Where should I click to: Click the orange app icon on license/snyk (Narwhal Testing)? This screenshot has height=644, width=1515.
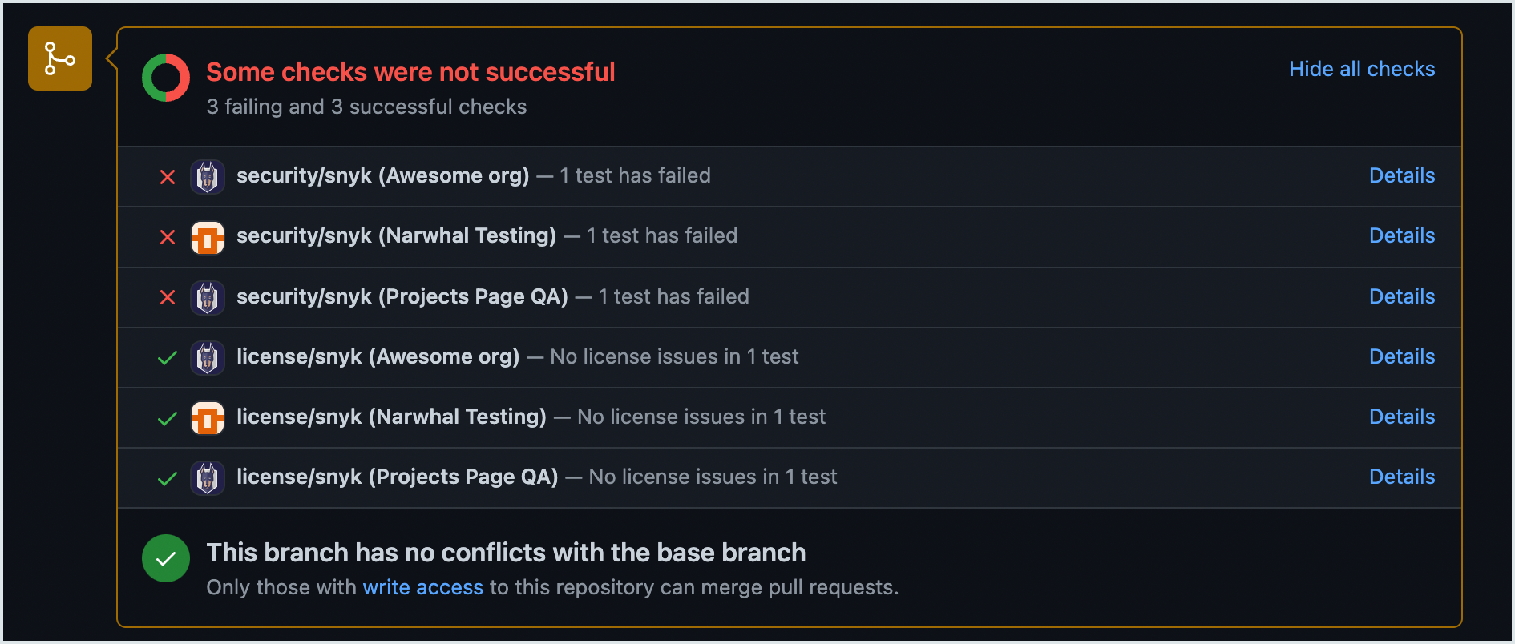coord(207,417)
